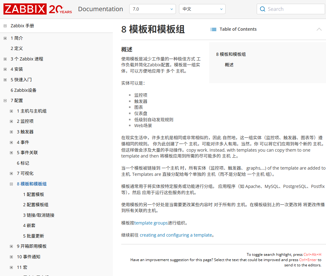The image size is (326, 276).
Task: Open 6 Zabbix设备 in navigation
Action: [24, 90]
